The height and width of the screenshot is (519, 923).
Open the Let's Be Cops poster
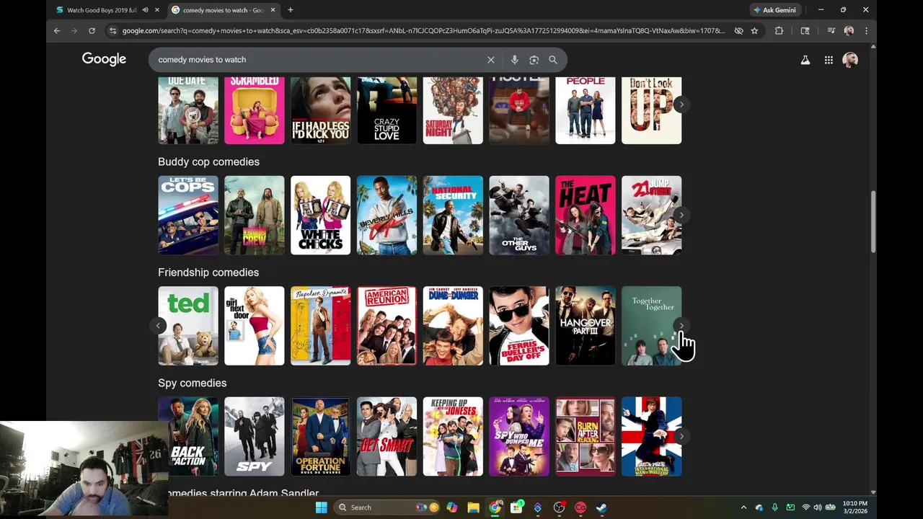(x=188, y=215)
